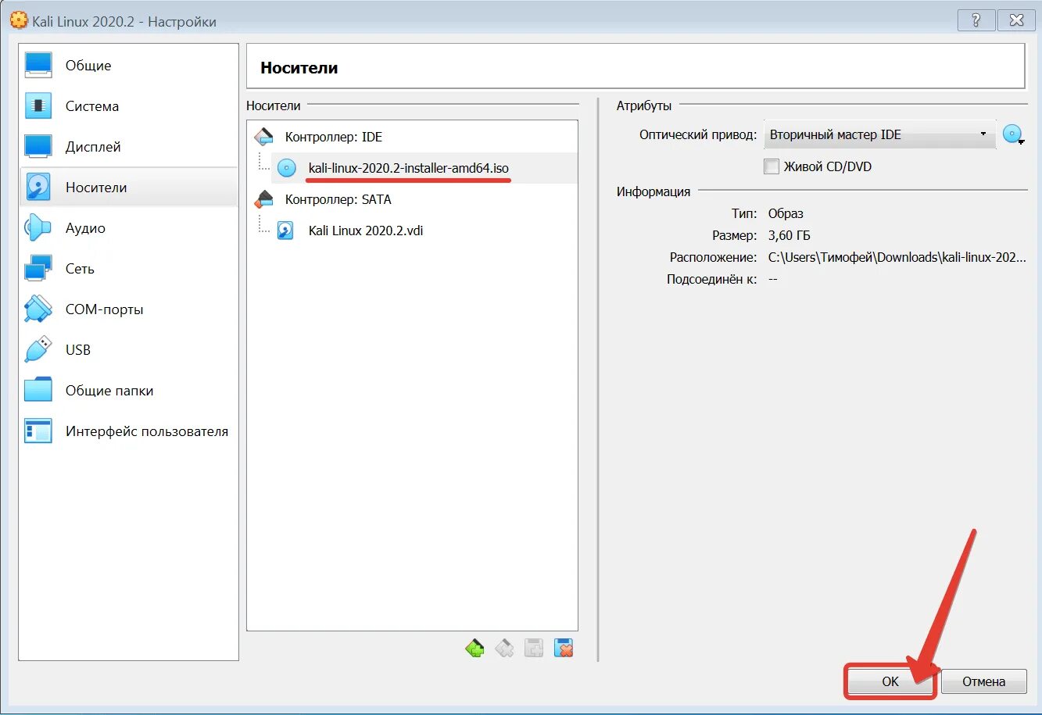
Task: Select Kali Linux 2020.2.vdi entry
Action: (x=366, y=231)
